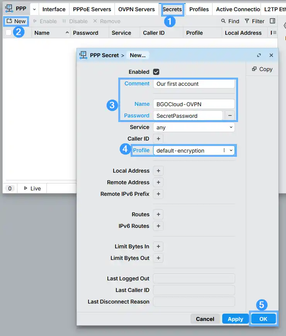286x336 pixels.
Task: Add a Caller ID with the plus button
Action: [158, 139]
